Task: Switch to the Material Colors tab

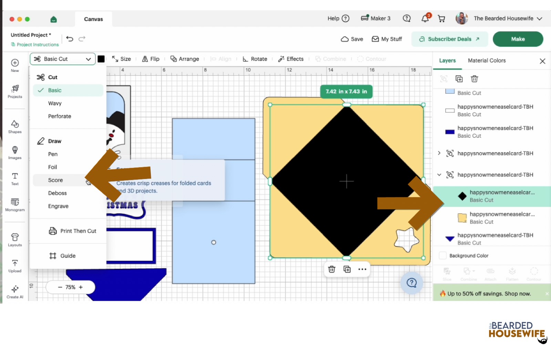Action: (487, 61)
